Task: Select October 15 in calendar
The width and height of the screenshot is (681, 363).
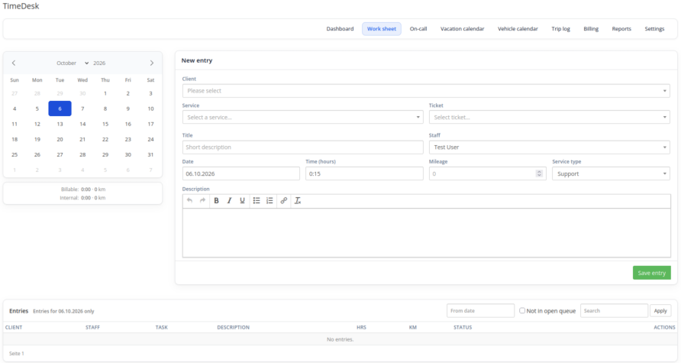Action: point(105,124)
